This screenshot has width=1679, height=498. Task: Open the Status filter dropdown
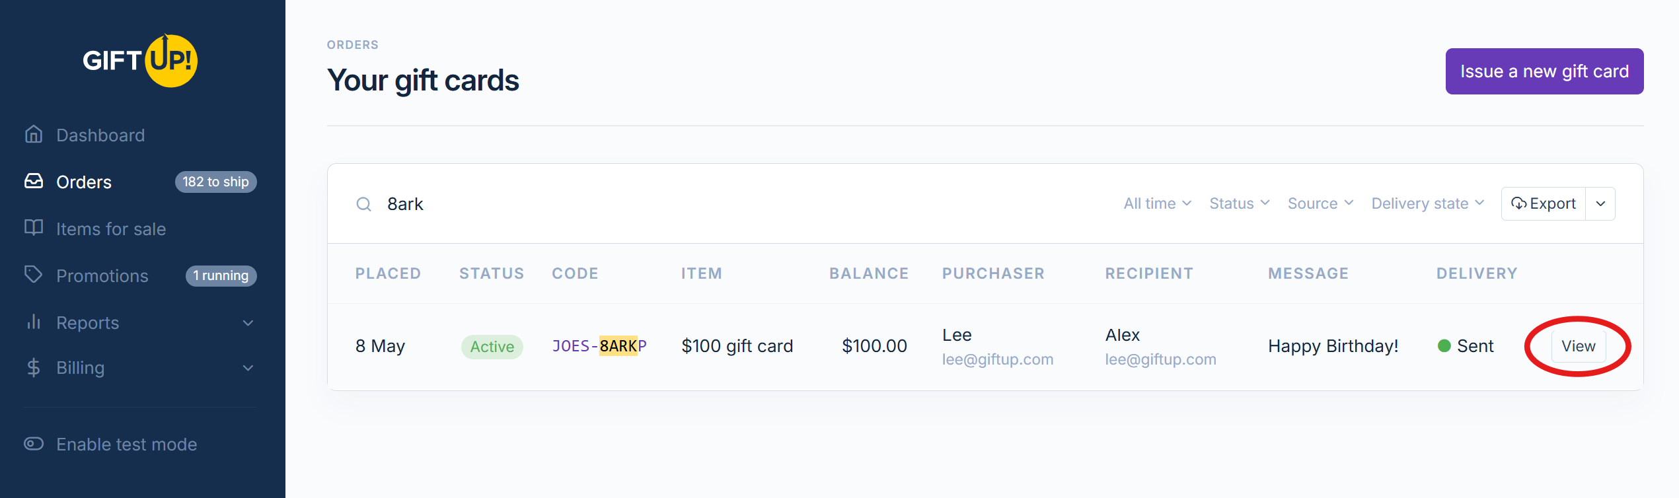(1239, 203)
